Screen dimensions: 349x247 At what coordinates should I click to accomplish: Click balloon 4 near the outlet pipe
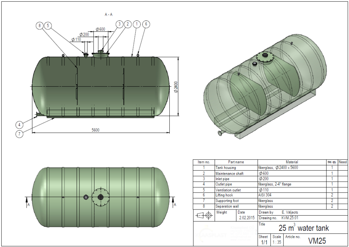20,125
